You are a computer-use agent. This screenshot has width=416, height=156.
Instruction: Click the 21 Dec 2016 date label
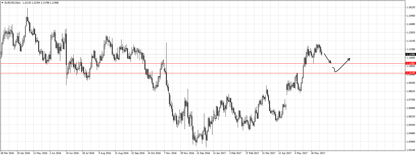pyautogui.click(x=203, y=153)
